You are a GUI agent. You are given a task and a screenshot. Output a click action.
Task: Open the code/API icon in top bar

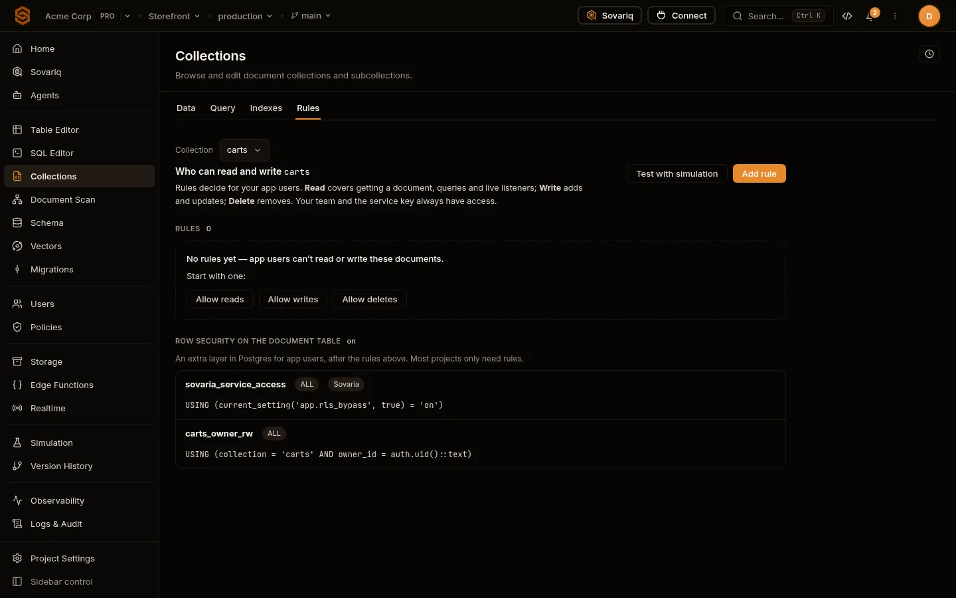point(847,16)
